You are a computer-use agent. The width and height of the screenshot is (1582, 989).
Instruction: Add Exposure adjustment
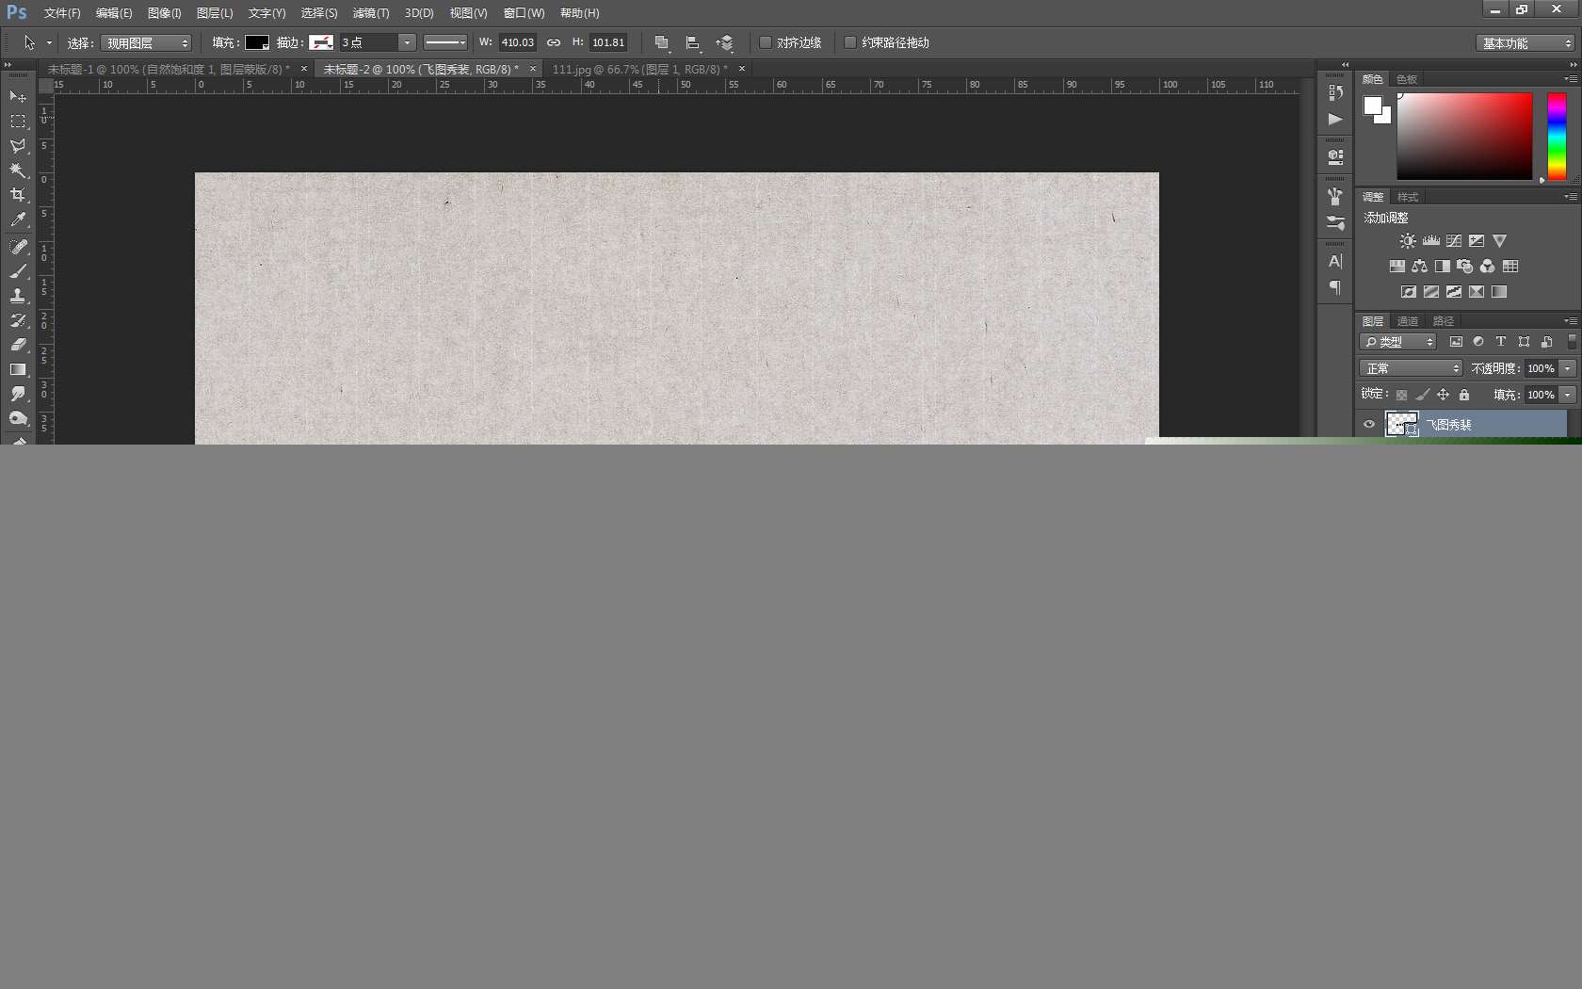[1477, 241]
